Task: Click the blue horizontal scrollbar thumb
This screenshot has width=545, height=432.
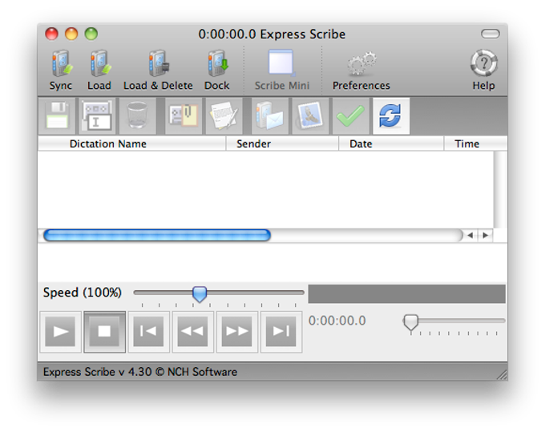Action: 157,236
